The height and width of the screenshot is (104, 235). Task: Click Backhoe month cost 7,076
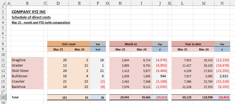point(120,87)
